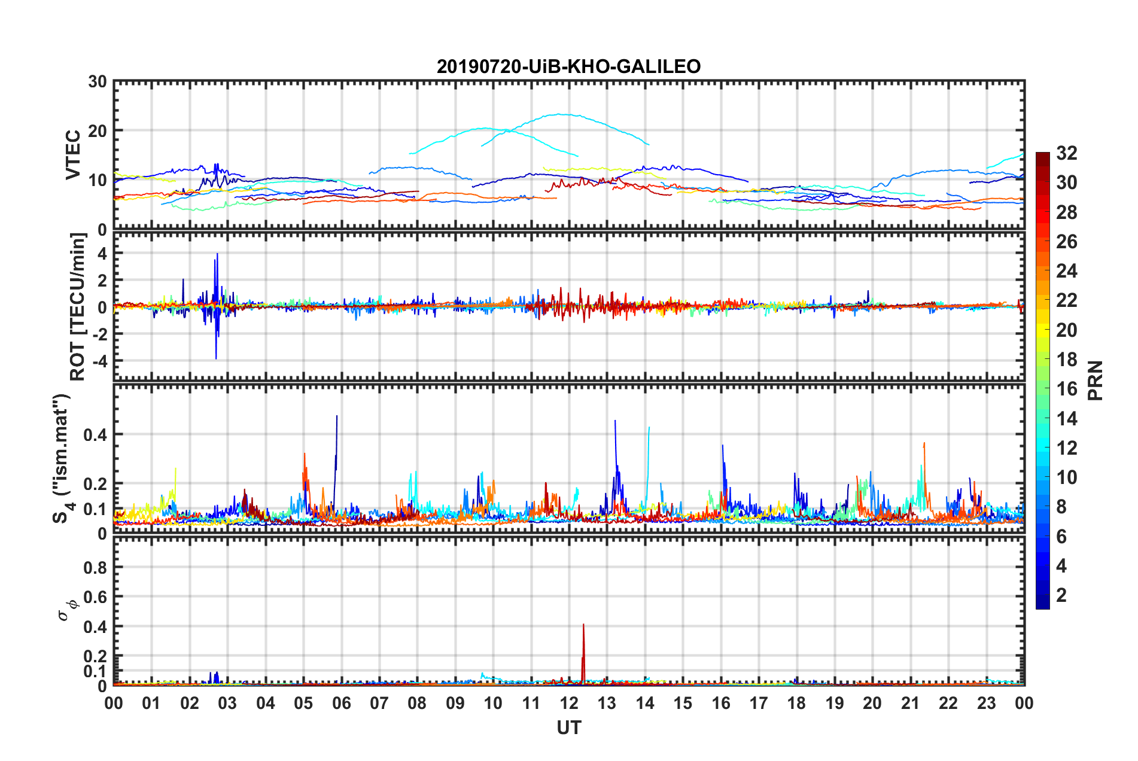Click the ROT [TECU/min] axis label
Screen dimensions: 1138x761
coord(78,307)
